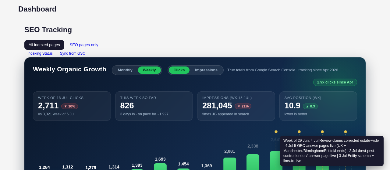390x170 pixels.
Task: Click the 'times JG appeared in search' text
Action: 226,114
